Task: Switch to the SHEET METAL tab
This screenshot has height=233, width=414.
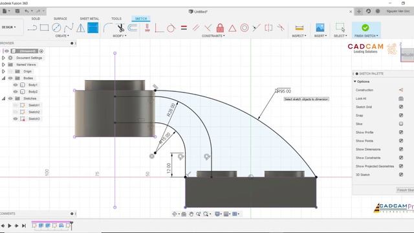Action: click(x=89, y=19)
